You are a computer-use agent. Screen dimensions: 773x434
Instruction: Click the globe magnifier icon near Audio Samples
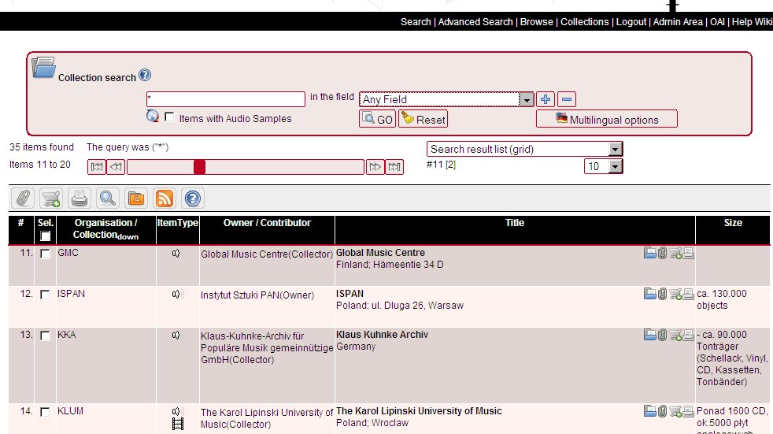(153, 117)
